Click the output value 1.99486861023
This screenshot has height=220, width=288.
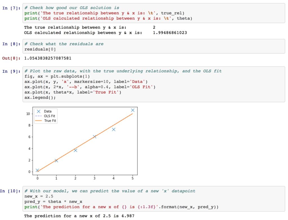point(170,33)
